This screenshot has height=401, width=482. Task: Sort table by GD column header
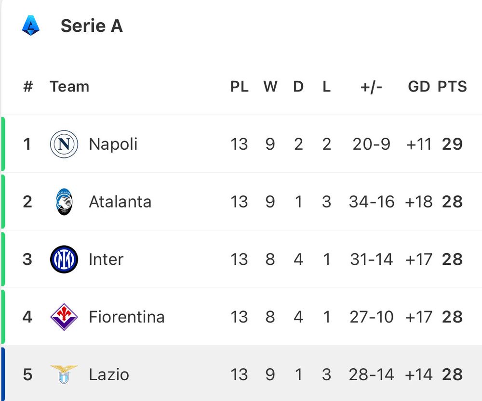coord(418,87)
